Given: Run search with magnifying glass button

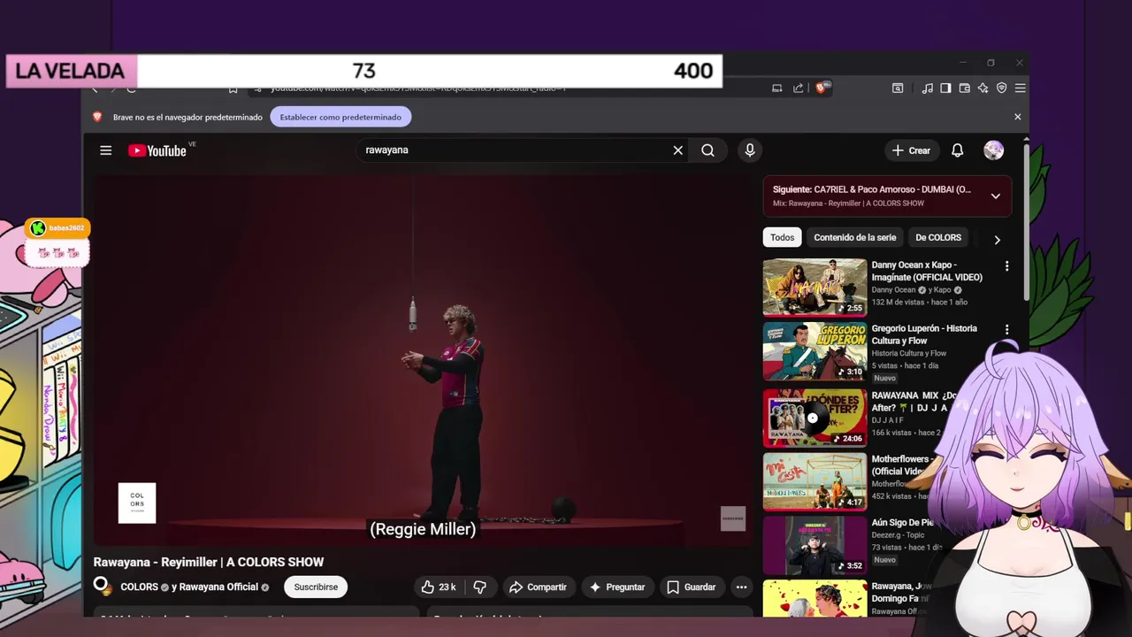Looking at the screenshot, I should [708, 150].
